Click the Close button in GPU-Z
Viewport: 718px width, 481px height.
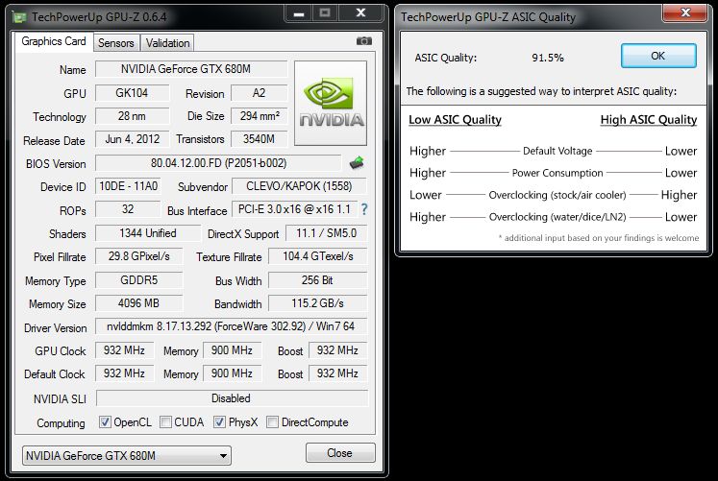point(340,453)
